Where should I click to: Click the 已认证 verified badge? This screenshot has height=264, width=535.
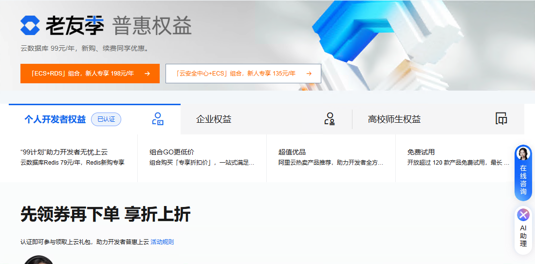(106, 119)
